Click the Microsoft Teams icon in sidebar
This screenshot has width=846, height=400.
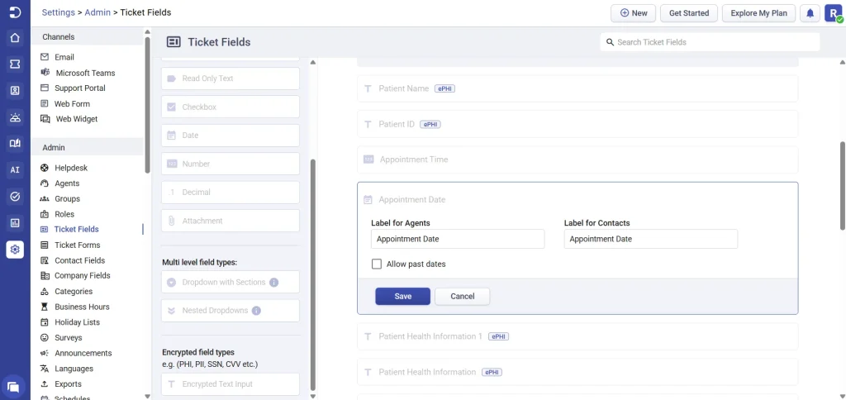coord(45,73)
